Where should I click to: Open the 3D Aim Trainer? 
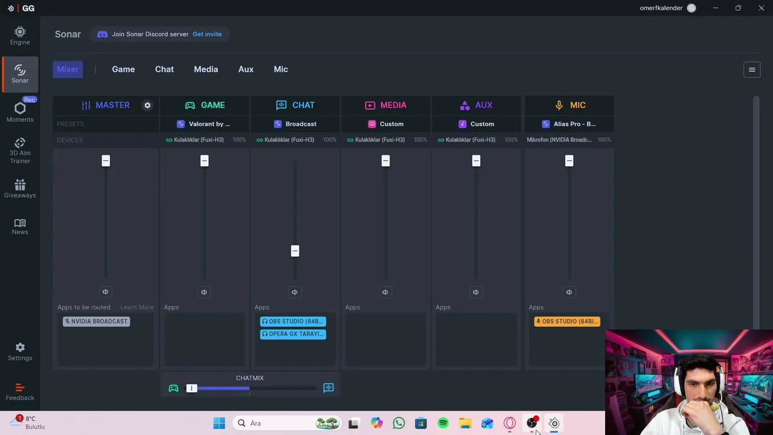click(20, 150)
